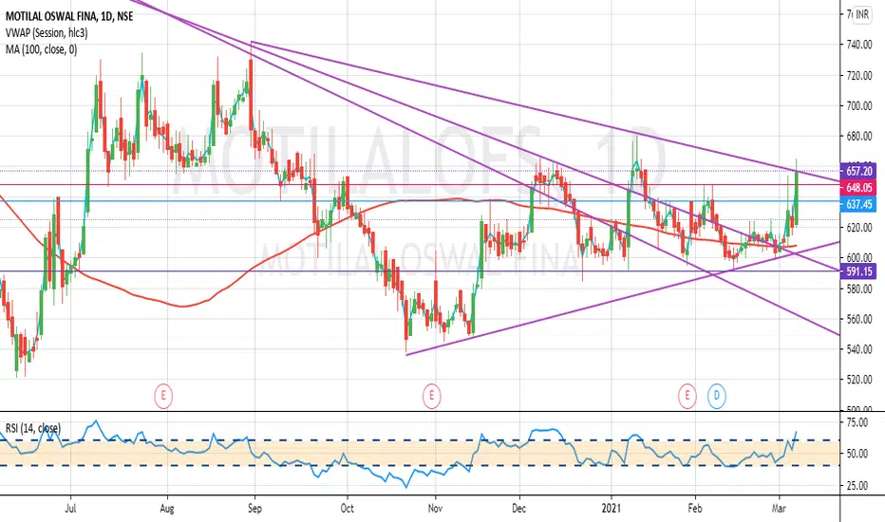
Task: Click the 25.00 RSI axis value
Action: [857, 485]
